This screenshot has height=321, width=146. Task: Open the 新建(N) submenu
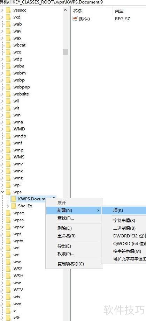coord(74,210)
